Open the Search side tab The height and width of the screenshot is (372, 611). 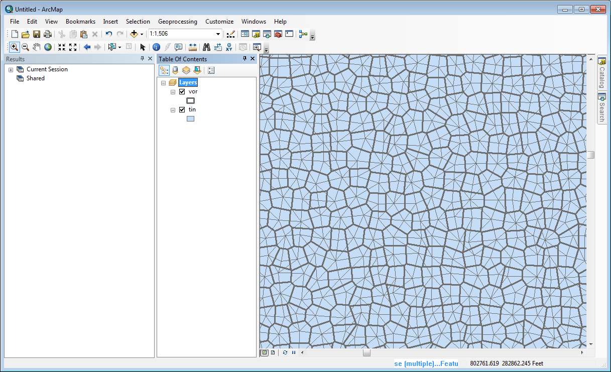point(601,107)
